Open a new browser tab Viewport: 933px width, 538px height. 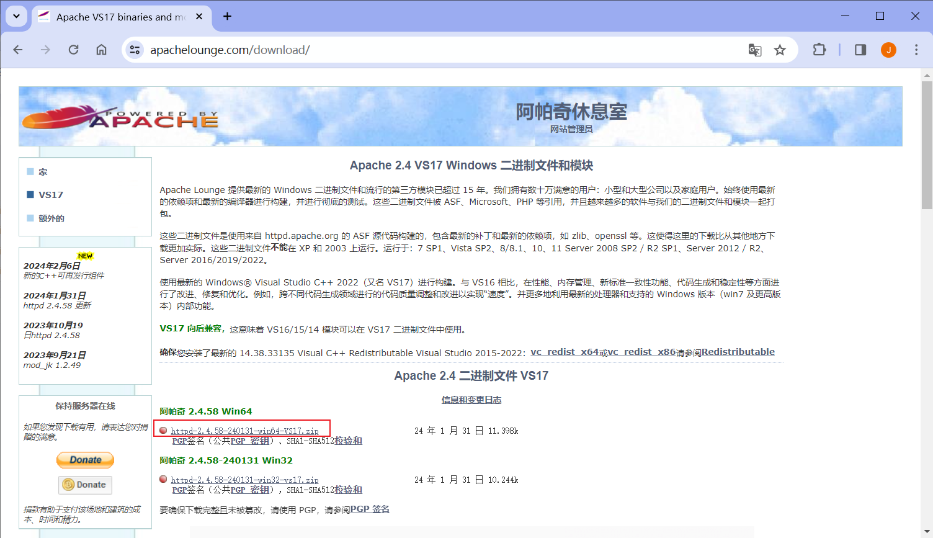click(228, 16)
